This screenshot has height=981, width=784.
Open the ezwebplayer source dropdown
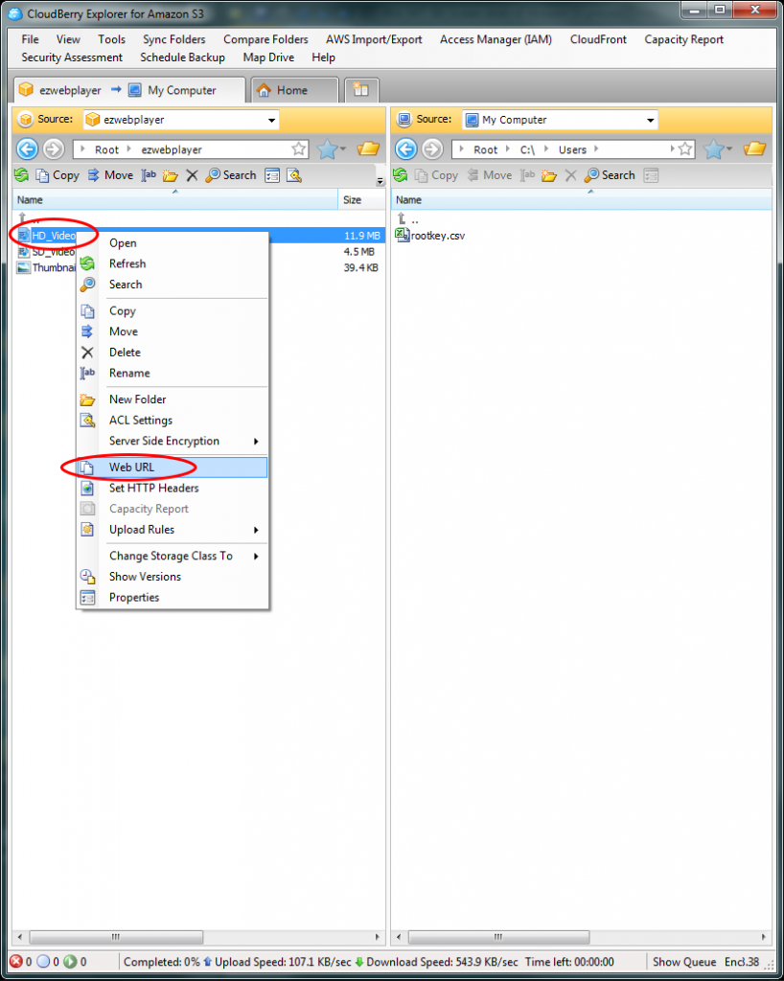[x=271, y=120]
